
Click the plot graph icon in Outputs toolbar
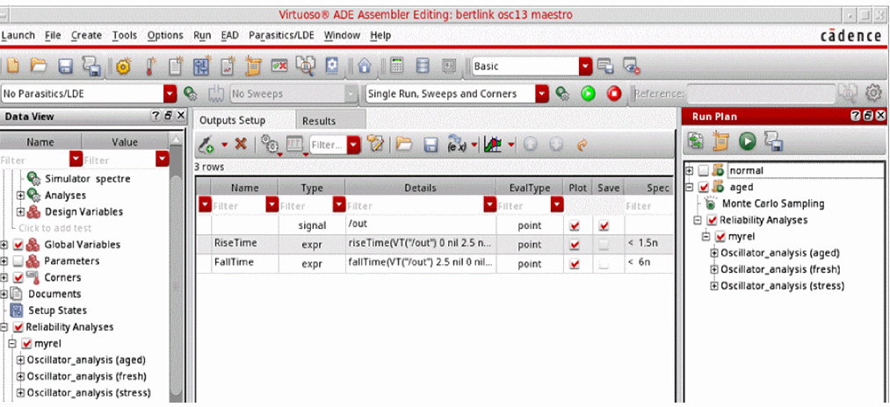[491, 145]
